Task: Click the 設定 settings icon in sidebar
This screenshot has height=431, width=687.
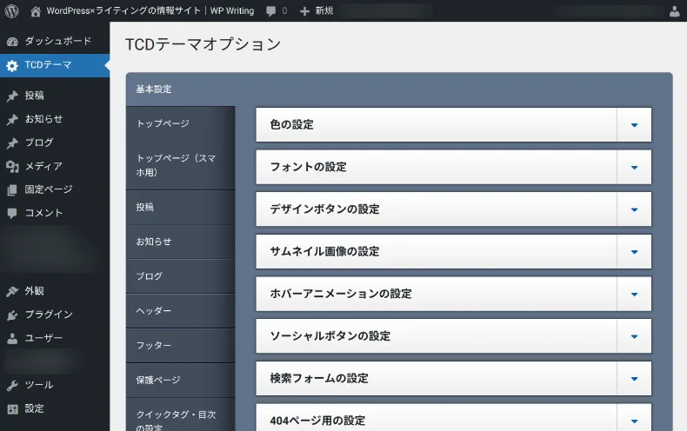Action: coord(12,408)
